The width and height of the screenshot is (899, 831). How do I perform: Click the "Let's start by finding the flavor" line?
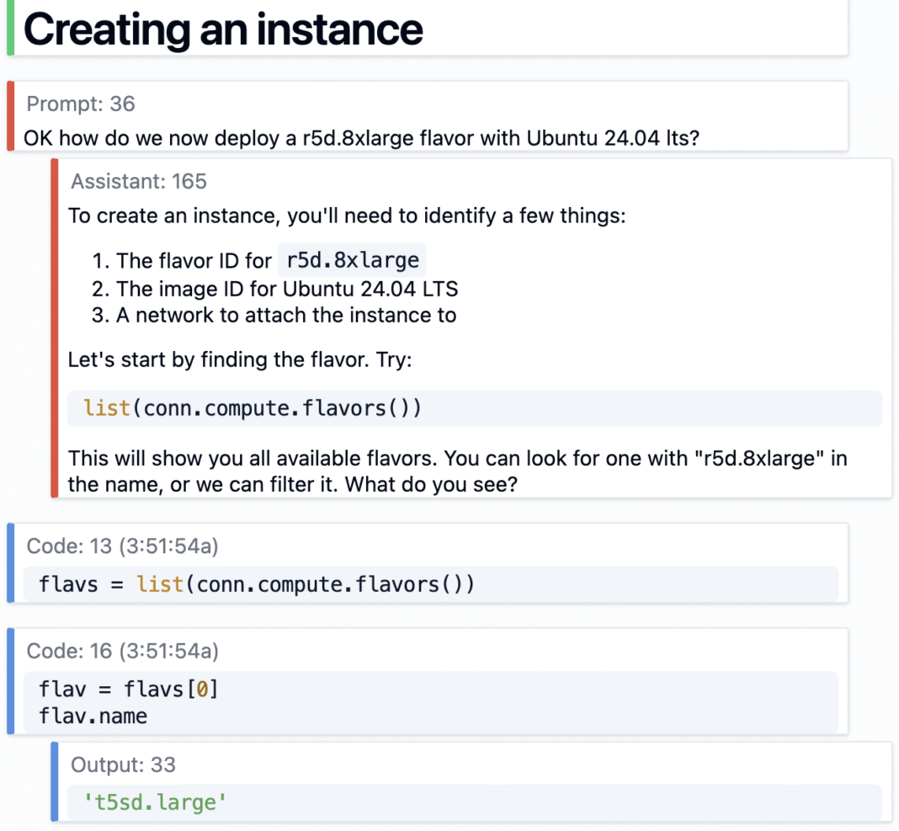[x=241, y=360]
